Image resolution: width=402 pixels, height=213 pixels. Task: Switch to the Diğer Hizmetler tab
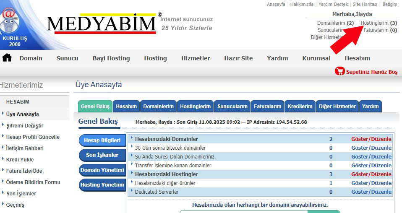(337, 106)
